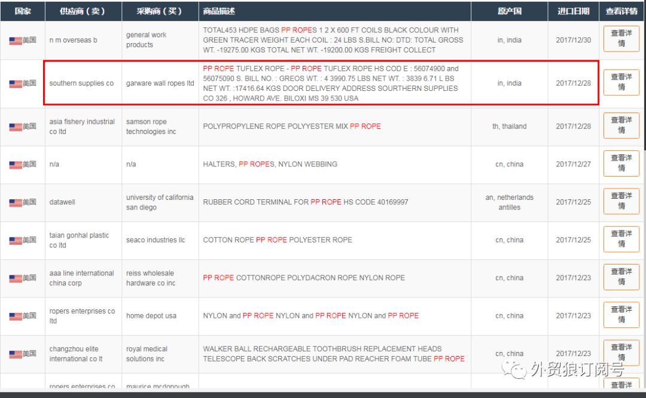Select supplier 'changzhou elite international co lt'
Viewport: 646px width, 398px height.
[x=76, y=354]
